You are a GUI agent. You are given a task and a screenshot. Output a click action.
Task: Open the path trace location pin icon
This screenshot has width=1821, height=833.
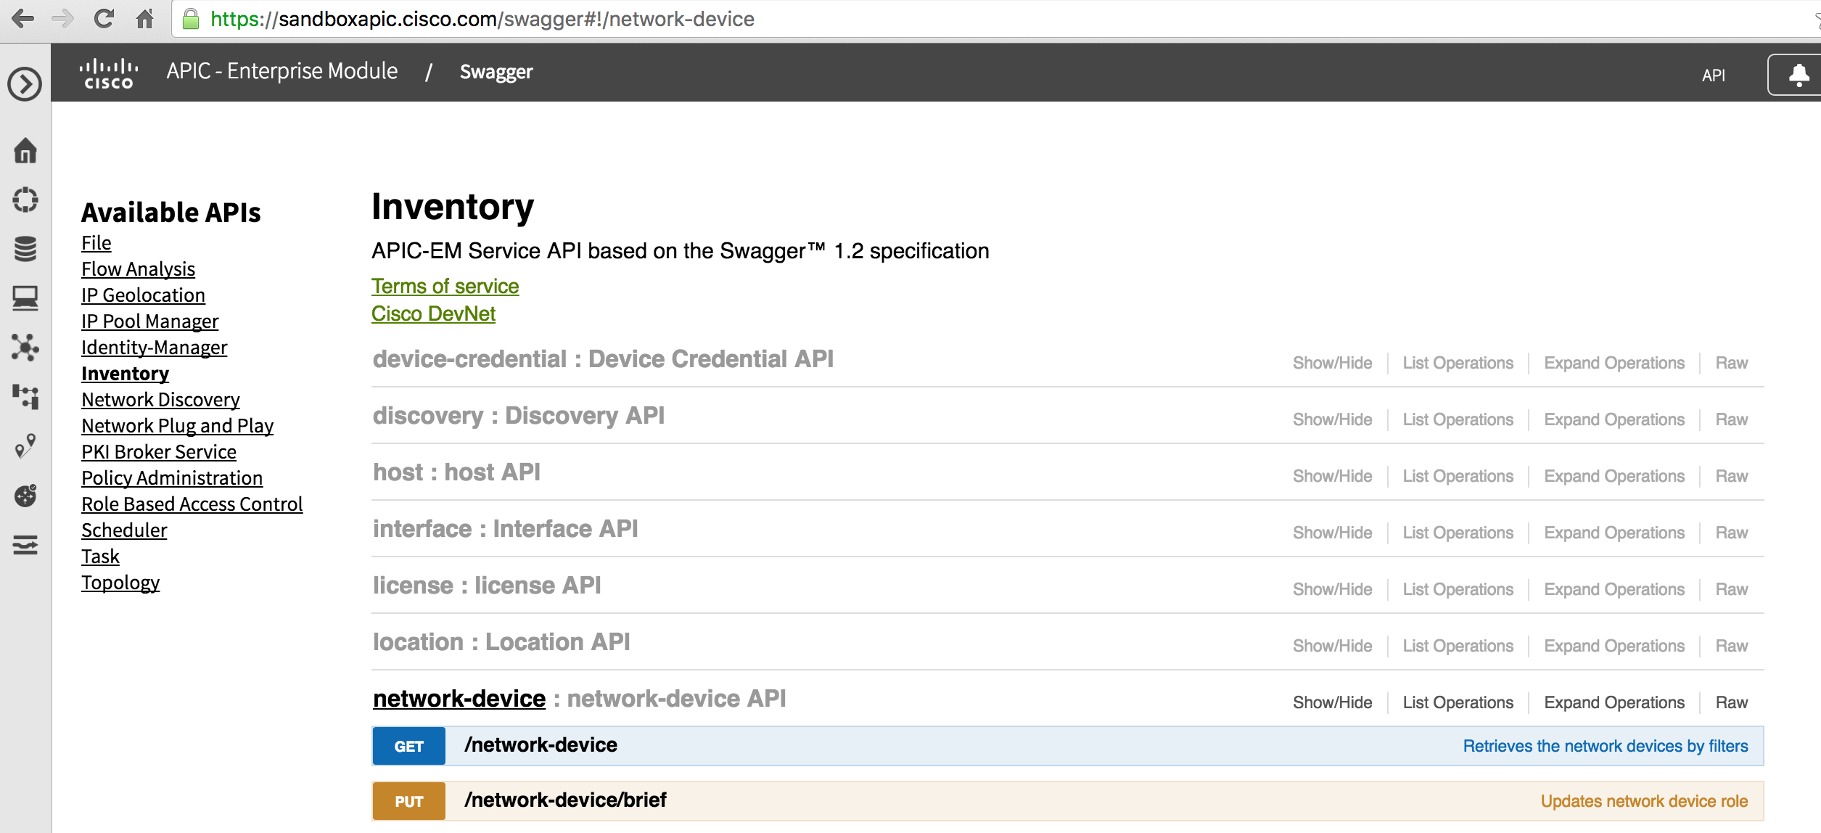25,446
